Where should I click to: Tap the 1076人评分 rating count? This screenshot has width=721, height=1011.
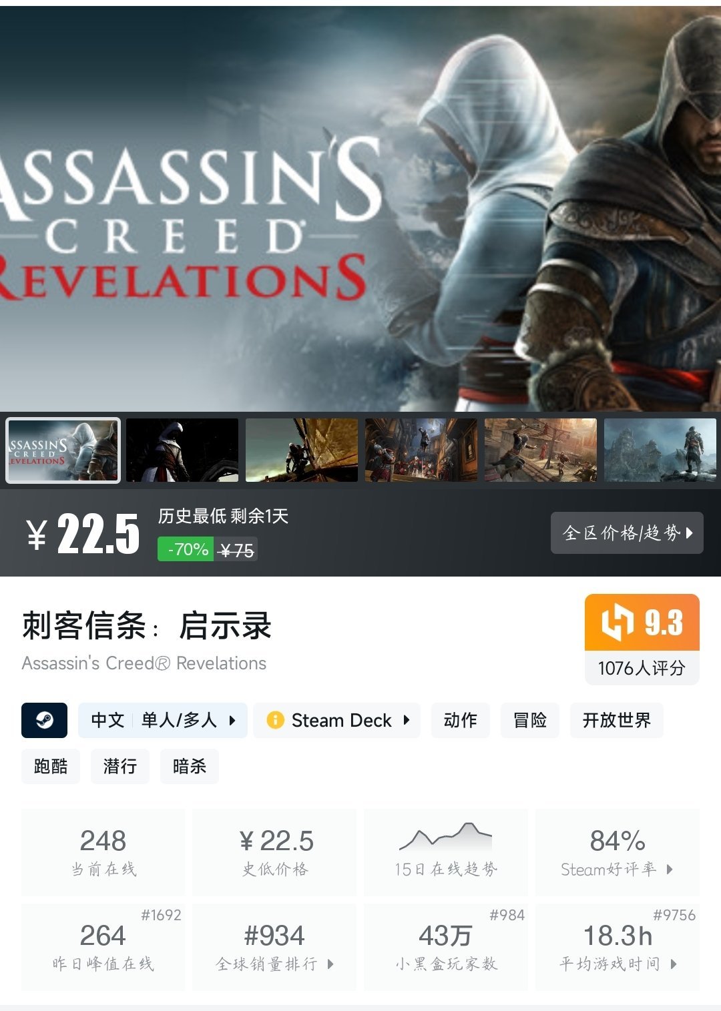tap(642, 668)
